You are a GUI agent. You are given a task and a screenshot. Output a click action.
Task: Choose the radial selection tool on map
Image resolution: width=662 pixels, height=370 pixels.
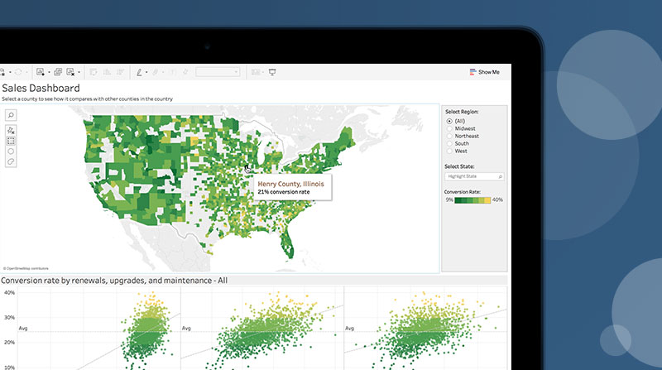(x=12, y=151)
